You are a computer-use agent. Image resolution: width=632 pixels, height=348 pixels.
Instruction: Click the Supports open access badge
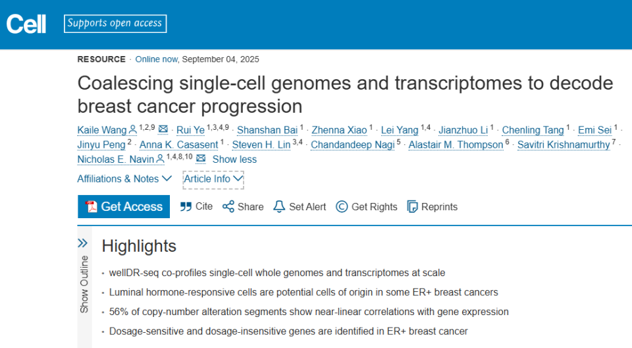coord(115,24)
